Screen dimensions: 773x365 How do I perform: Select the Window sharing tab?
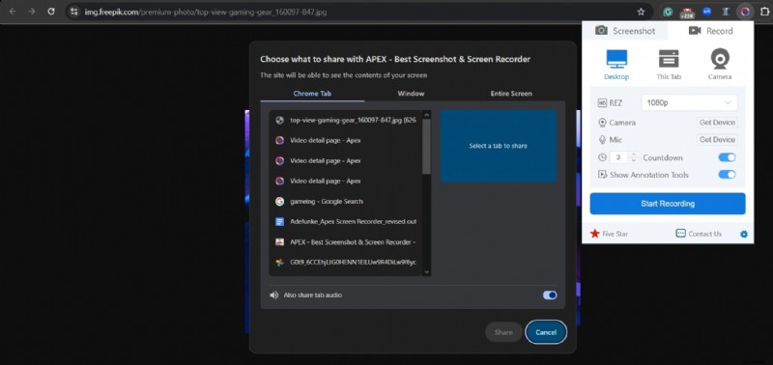[412, 93]
